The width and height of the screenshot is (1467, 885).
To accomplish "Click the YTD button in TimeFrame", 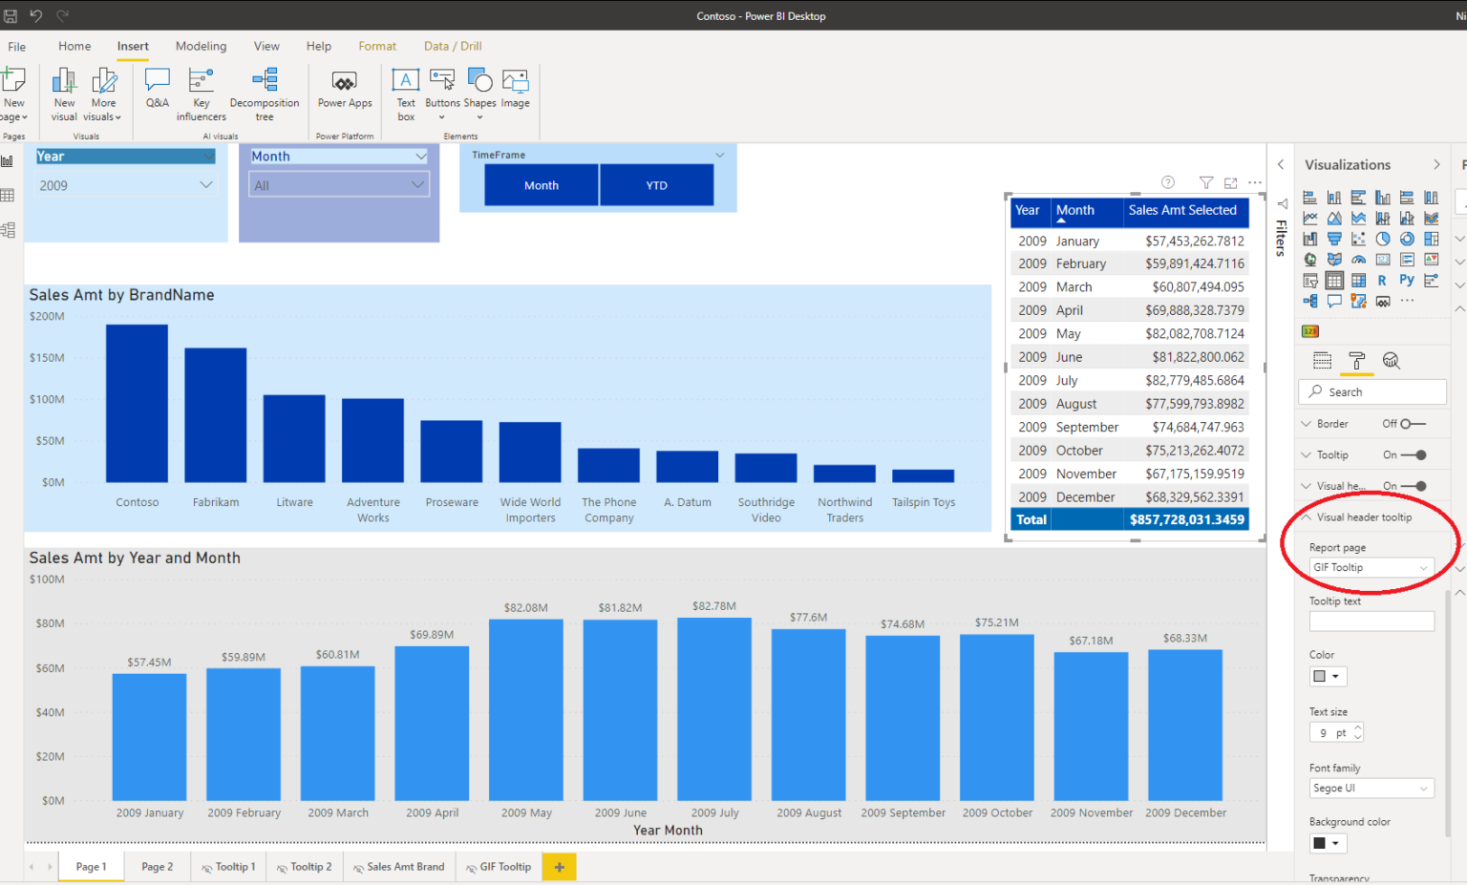I will (656, 184).
